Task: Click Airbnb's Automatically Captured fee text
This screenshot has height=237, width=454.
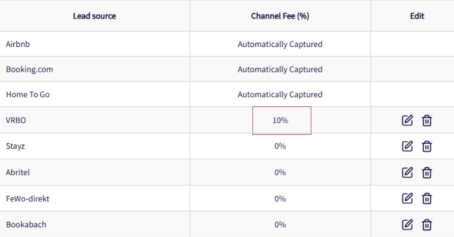Action: point(280,44)
